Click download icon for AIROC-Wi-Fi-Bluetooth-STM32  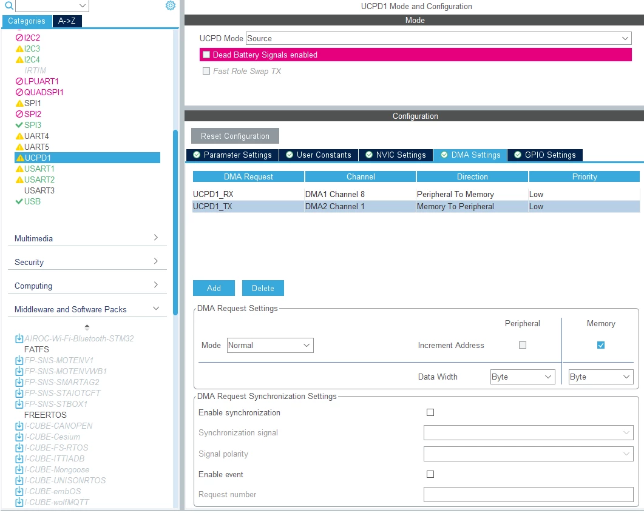(19, 338)
